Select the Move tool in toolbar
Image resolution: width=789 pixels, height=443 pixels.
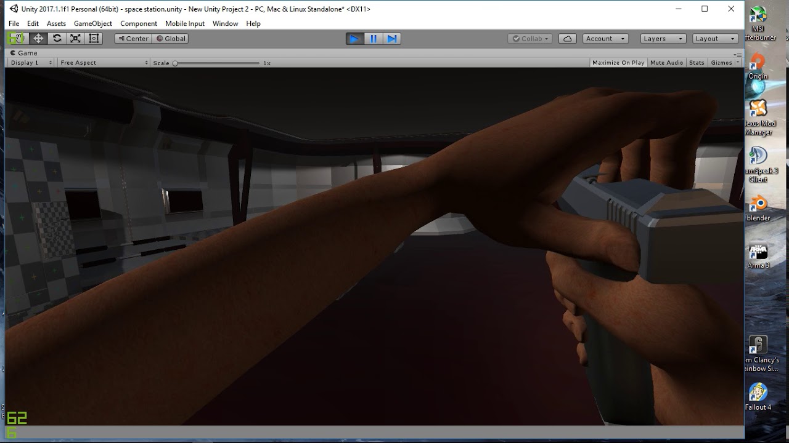tap(38, 38)
